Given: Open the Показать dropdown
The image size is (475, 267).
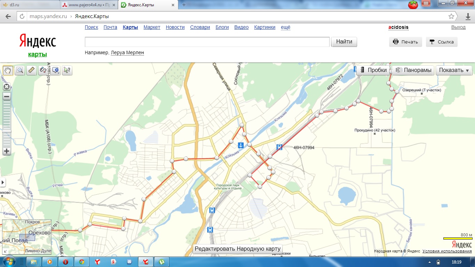Looking at the screenshot, I should click(454, 70).
